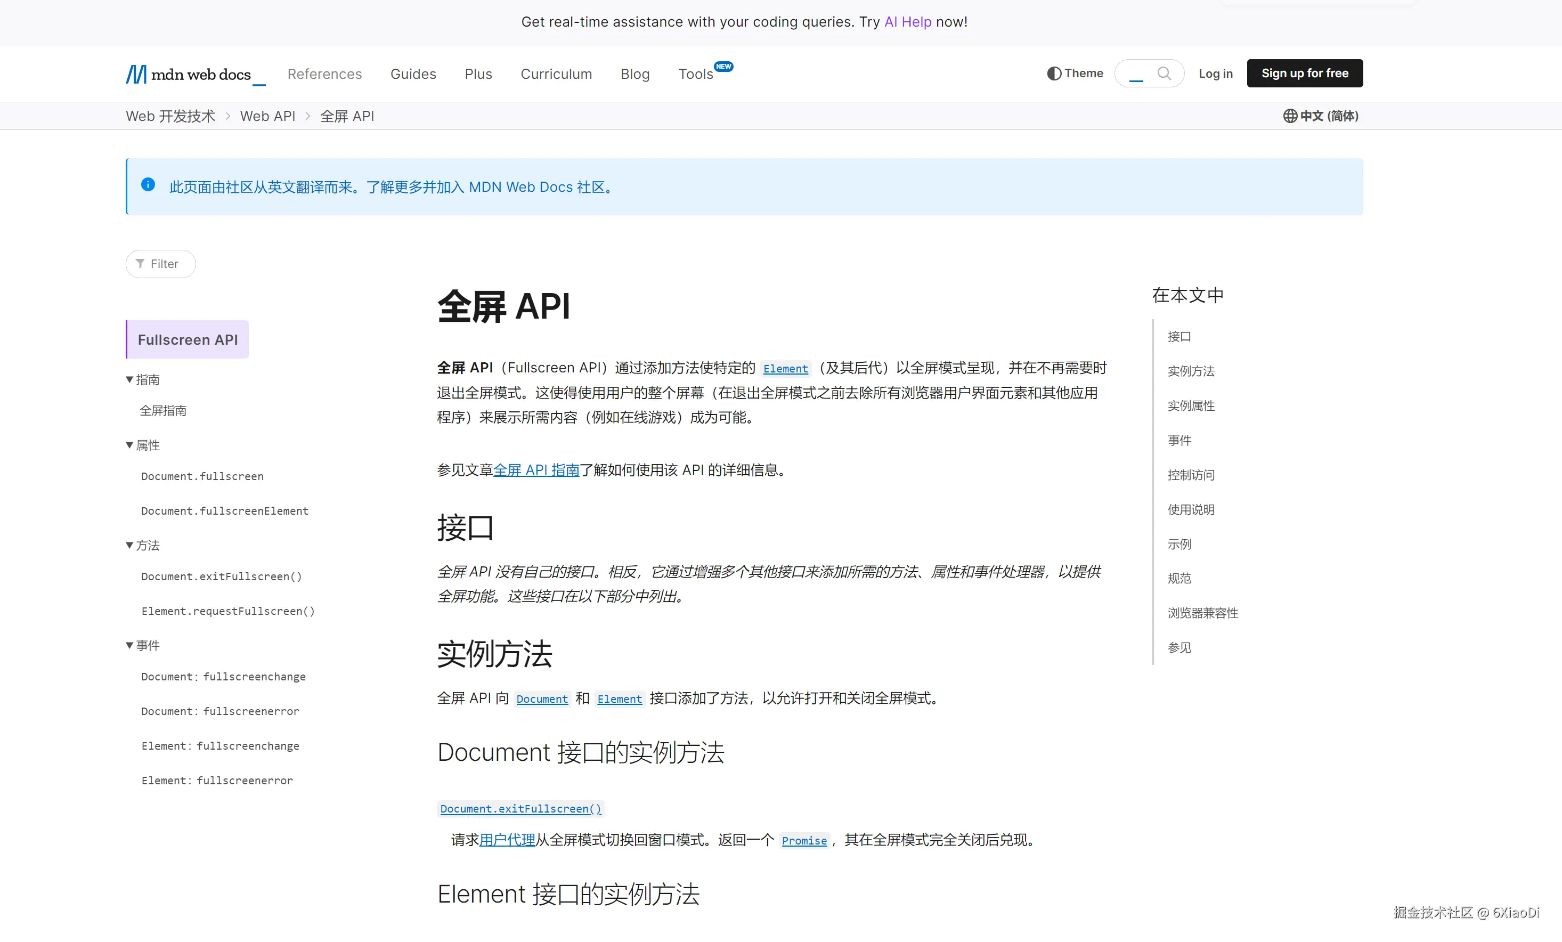Click the MDN logo icon
Viewport: 1562px width, 942px height.
coord(136,74)
